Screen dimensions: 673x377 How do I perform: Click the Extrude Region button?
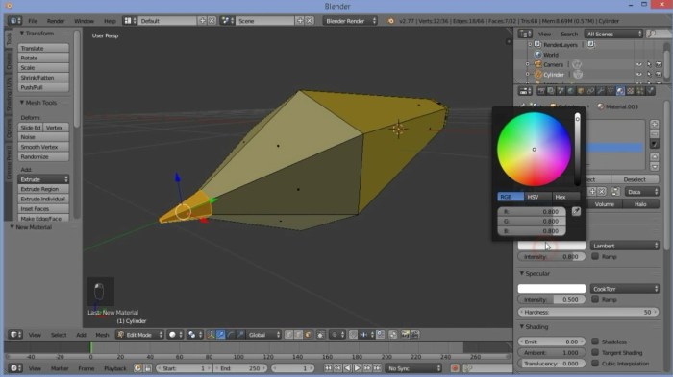pyautogui.click(x=43, y=189)
